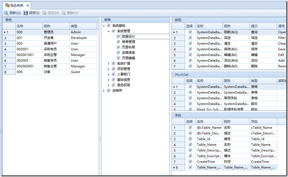Toggle the 菜单管理 checkbox
The image size is (288, 177).
coord(118,42)
